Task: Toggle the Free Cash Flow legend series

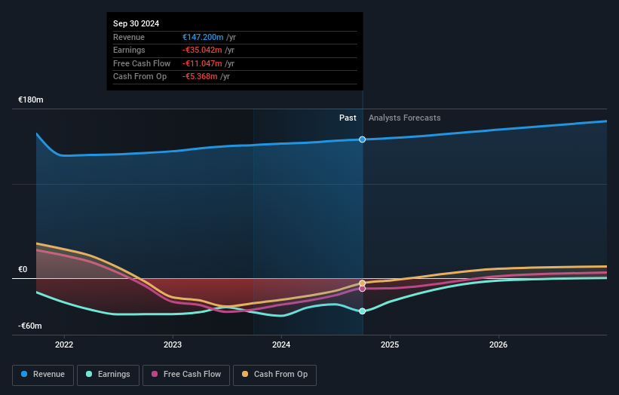Action: click(x=186, y=375)
